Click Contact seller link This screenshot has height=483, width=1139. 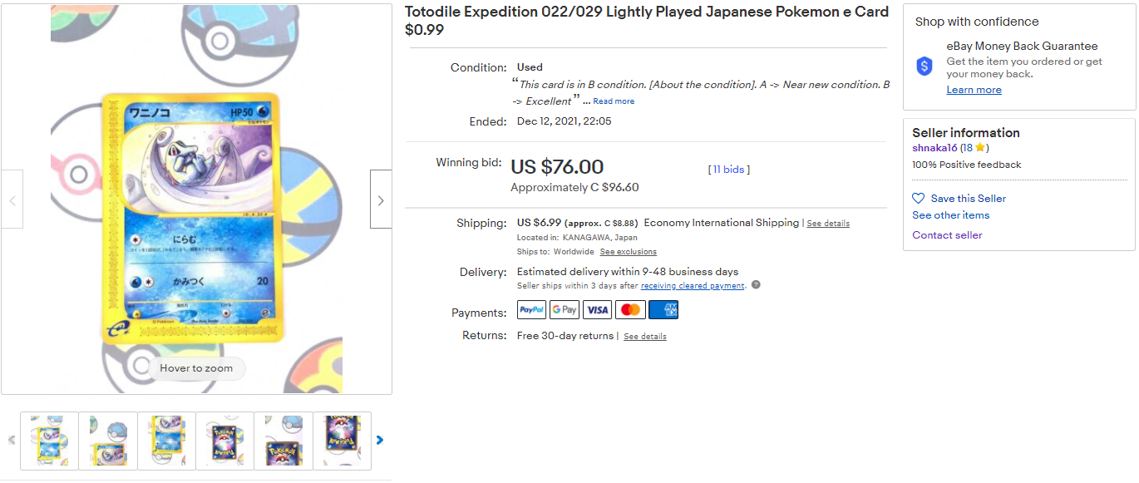947,235
